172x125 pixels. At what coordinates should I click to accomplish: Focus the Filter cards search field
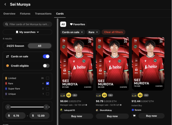click(28, 24)
